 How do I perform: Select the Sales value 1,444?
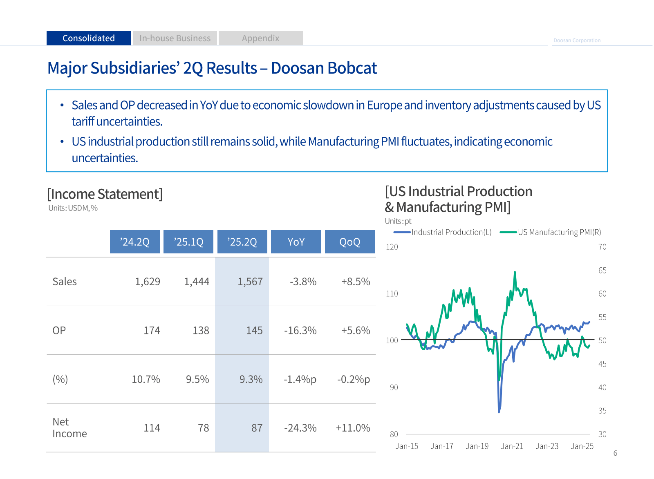point(197,282)
